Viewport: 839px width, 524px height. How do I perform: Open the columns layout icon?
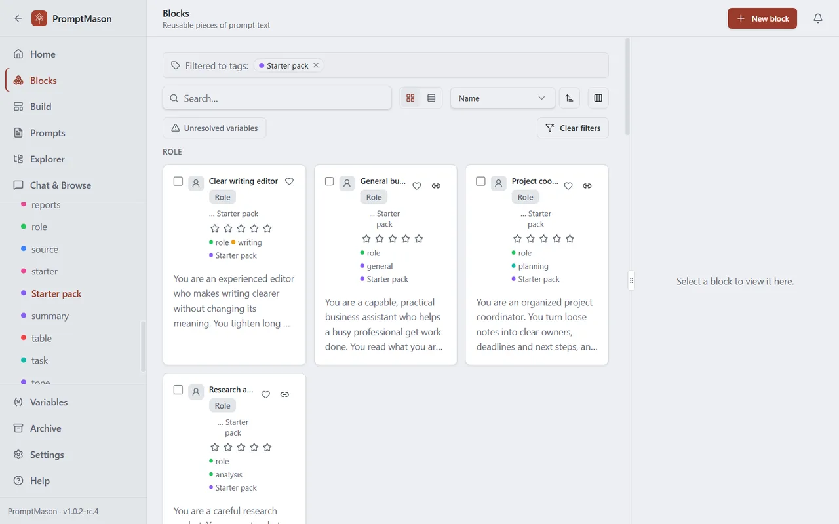pyautogui.click(x=598, y=98)
